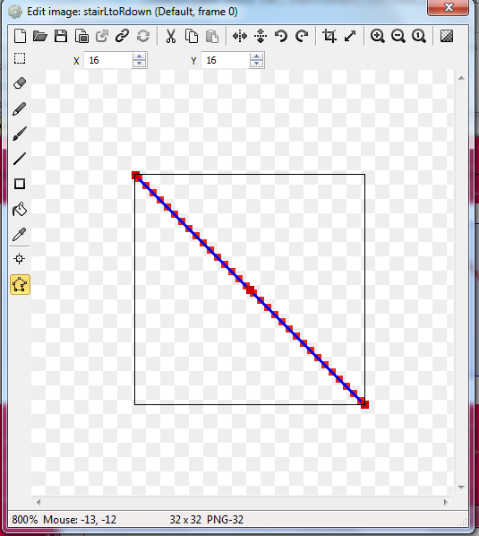Select the origin point tool
Viewport: 479px width, 536px height.
(x=20, y=259)
